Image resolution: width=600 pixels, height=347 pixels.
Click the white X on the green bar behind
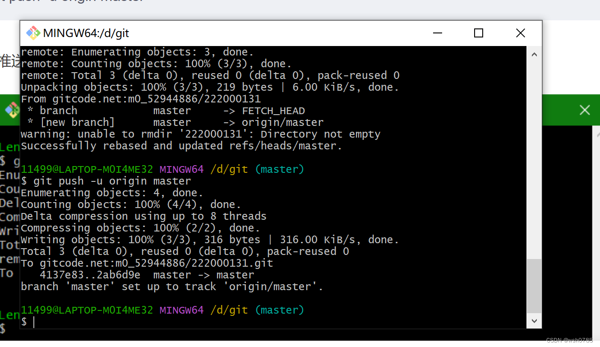(x=585, y=110)
